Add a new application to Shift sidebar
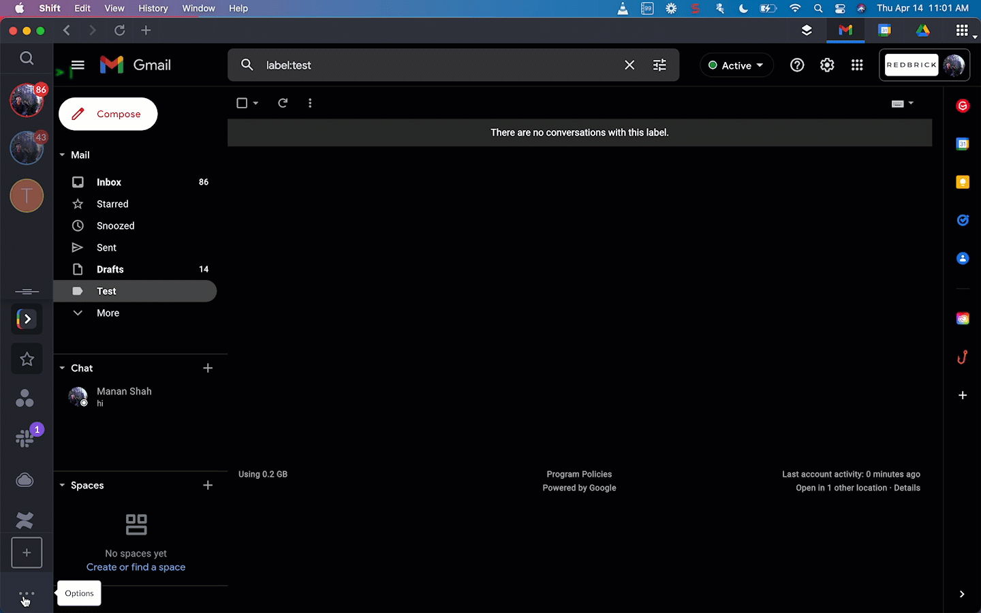Image resolution: width=981 pixels, height=613 pixels. coord(27,552)
